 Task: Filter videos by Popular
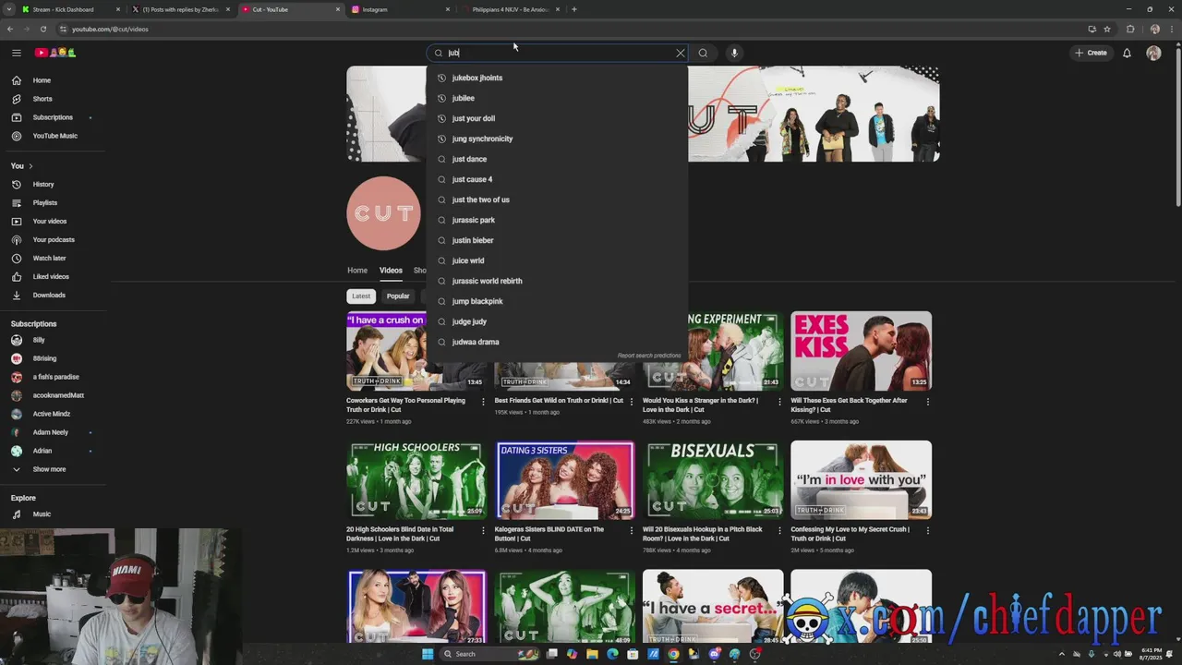pos(398,296)
